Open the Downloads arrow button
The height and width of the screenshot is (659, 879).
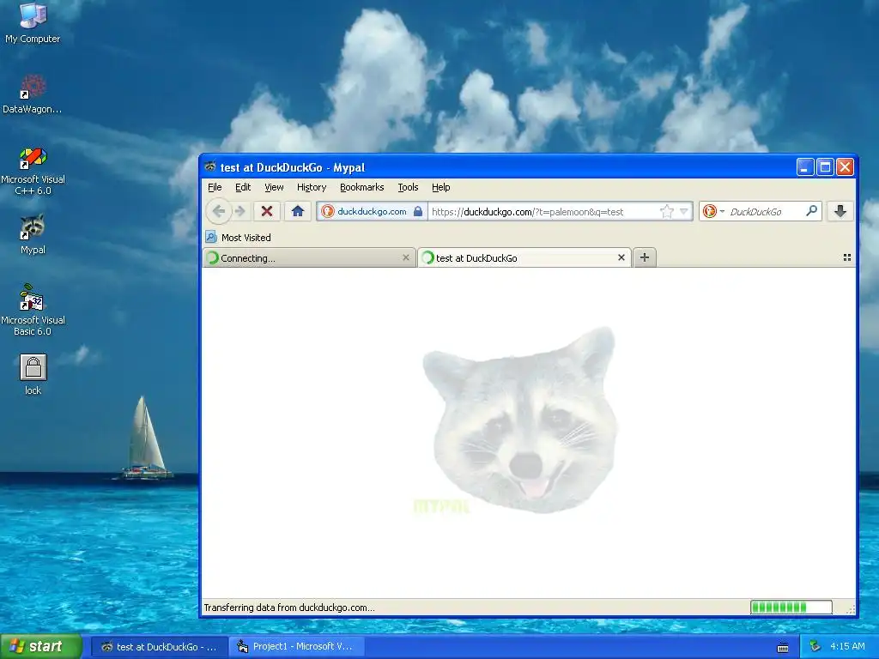[x=840, y=211]
